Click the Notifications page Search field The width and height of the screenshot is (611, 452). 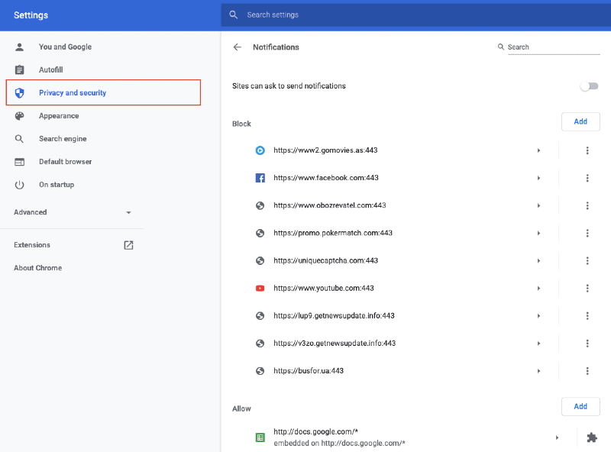pos(554,47)
